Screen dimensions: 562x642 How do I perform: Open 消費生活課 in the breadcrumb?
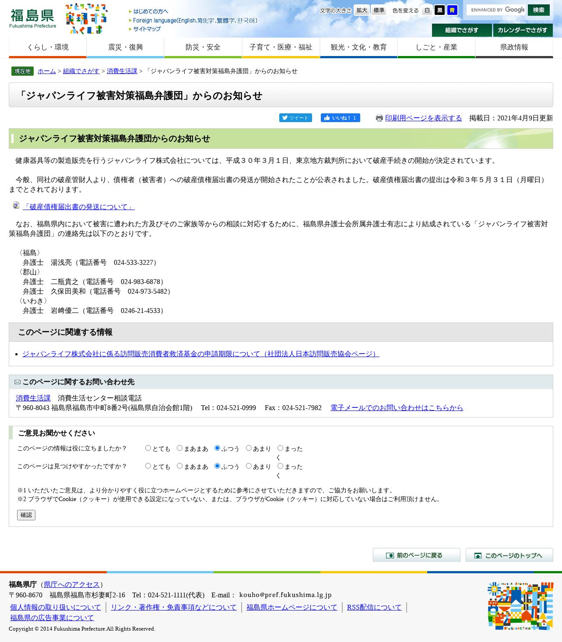coord(122,71)
